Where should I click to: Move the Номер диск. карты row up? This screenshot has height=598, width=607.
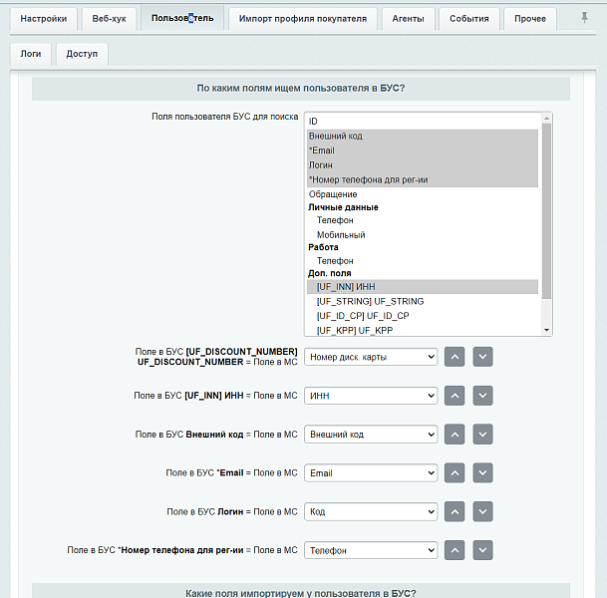[455, 357]
